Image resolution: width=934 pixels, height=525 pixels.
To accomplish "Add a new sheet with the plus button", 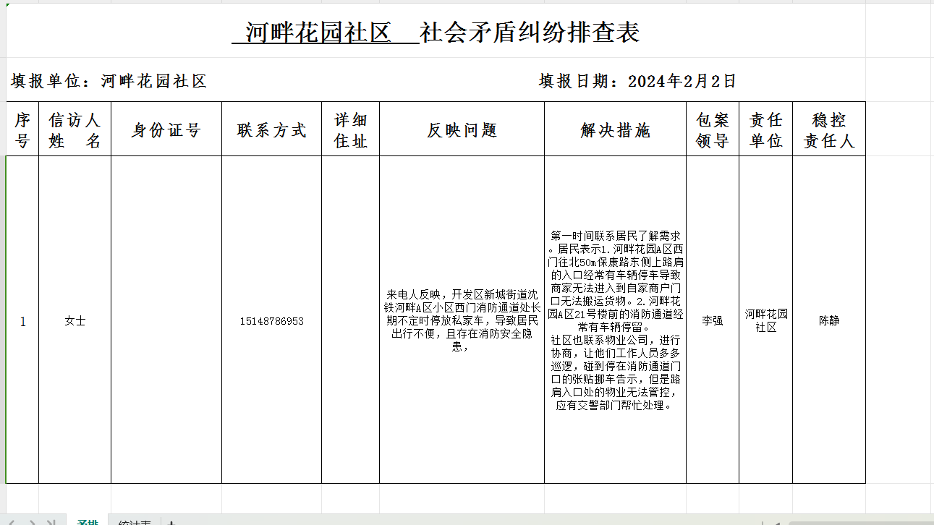I will click(171, 521).
